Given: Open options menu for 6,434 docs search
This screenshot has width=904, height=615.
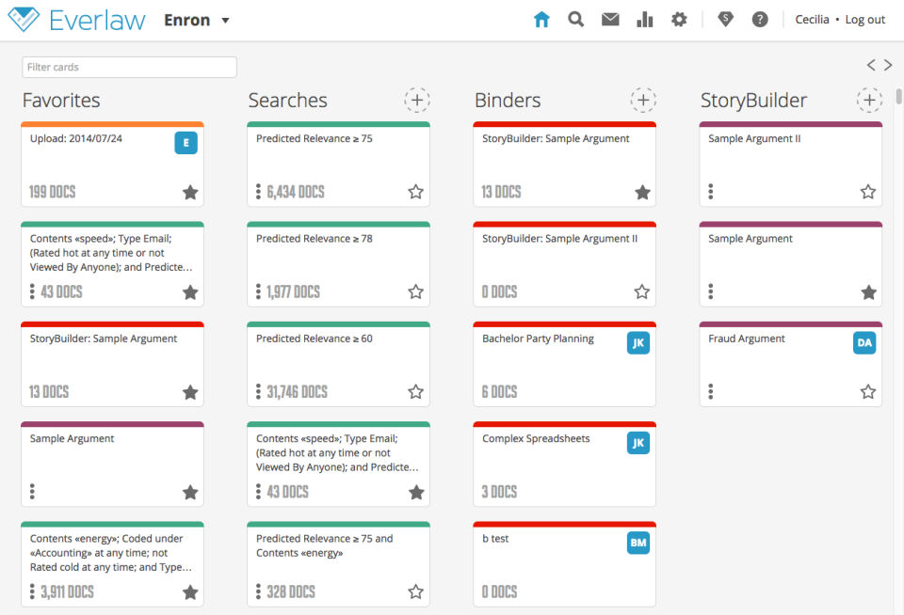Looking at the screenshot, I should pyautogui.click(x=258, y=192).
